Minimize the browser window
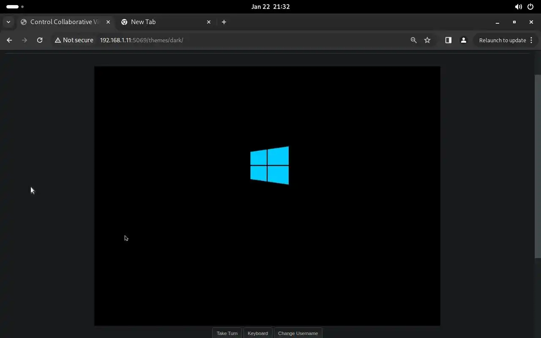 pos(497,22)
